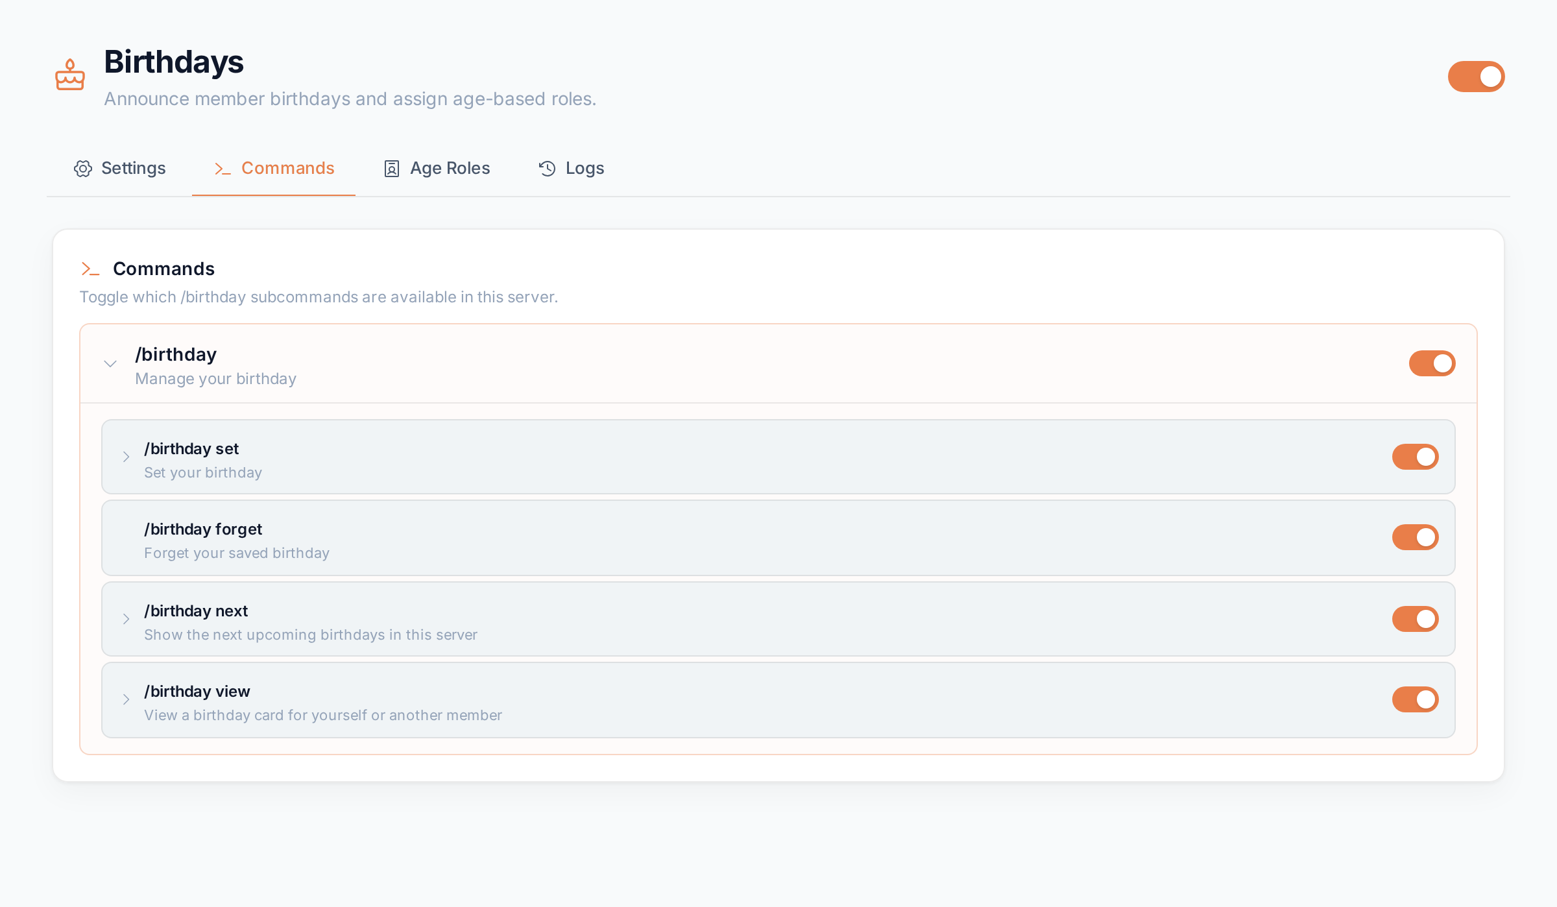Click 'Show the next upcoming birthdays' description
This screenshot has width=1557, height=907.
click(311, 635)
